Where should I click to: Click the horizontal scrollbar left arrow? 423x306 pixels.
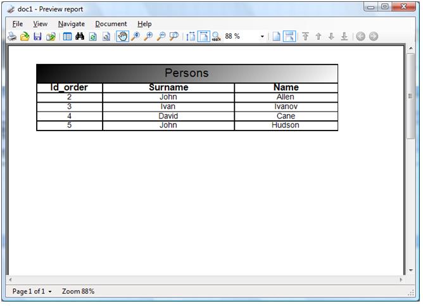[10, 280]
